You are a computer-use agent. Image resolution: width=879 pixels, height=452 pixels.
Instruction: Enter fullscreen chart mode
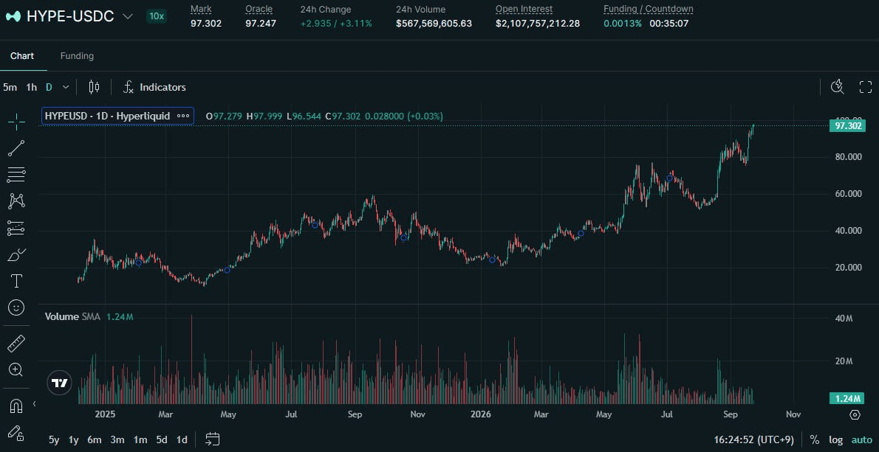866,87
